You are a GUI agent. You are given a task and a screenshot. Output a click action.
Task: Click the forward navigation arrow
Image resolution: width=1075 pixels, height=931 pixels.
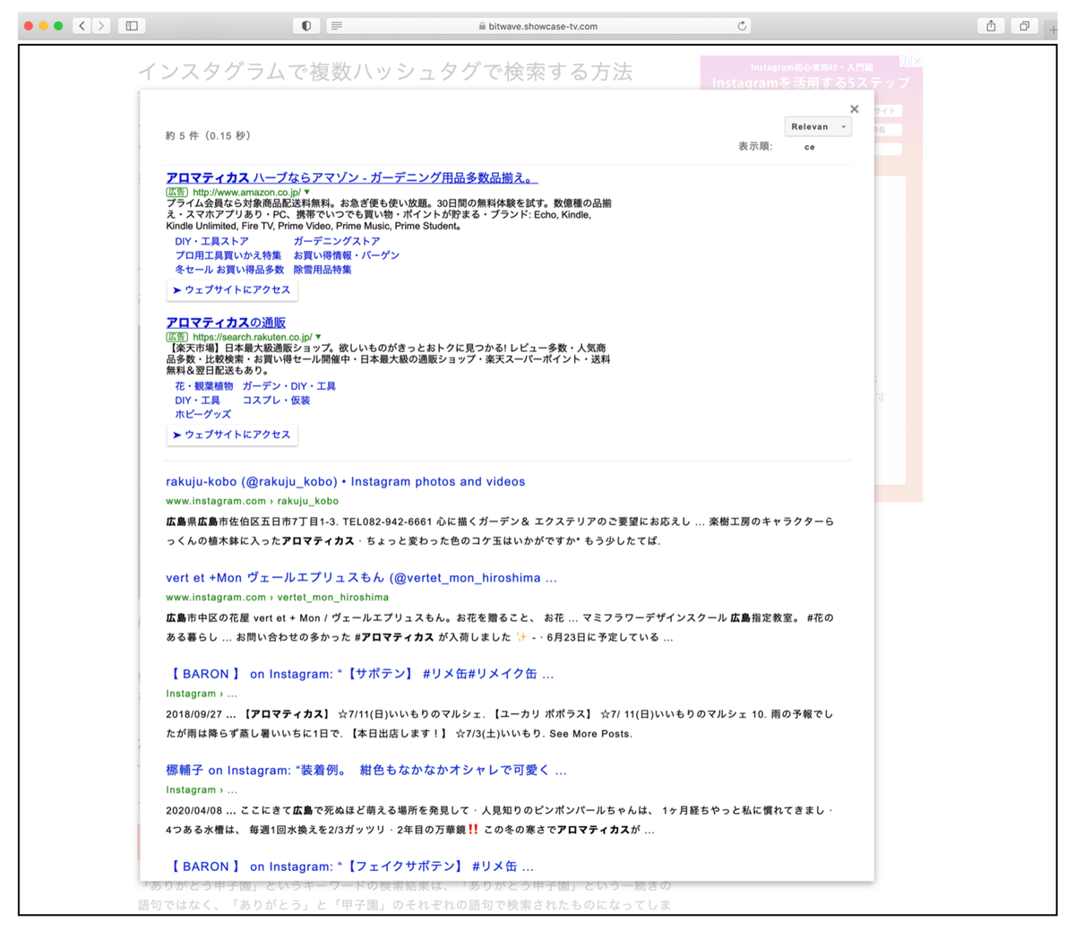pos(101,25)
